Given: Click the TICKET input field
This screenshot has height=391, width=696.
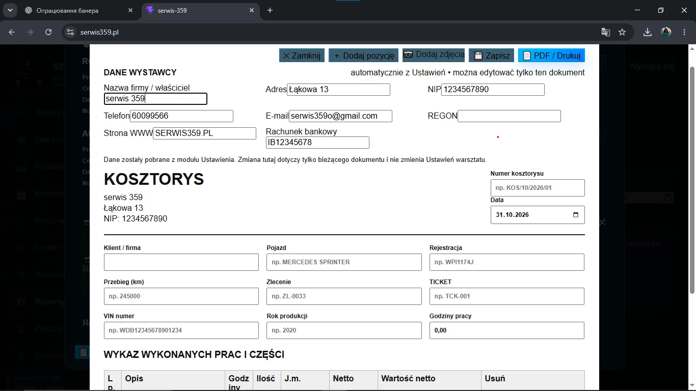Looking at the screenshot, I should tap(507, 296).
